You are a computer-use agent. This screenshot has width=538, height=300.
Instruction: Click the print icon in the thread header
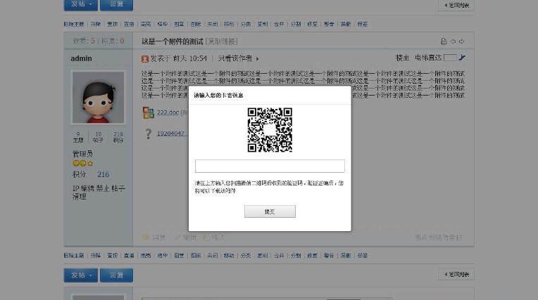[444, 41]
